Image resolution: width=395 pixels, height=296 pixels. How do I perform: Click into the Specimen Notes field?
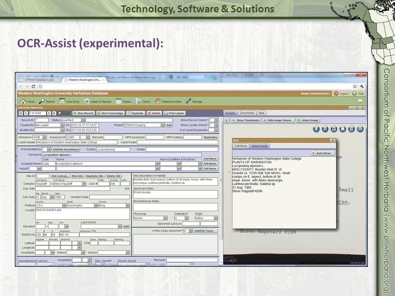(175, 194)
